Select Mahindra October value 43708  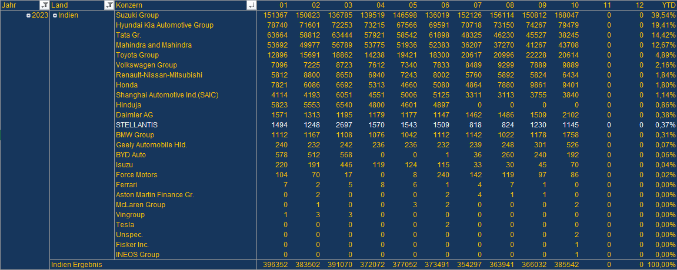(569, 45)
